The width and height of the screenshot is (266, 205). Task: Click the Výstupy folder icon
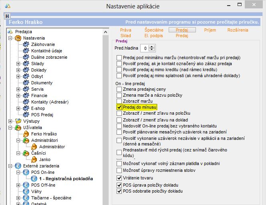(18, 121)
